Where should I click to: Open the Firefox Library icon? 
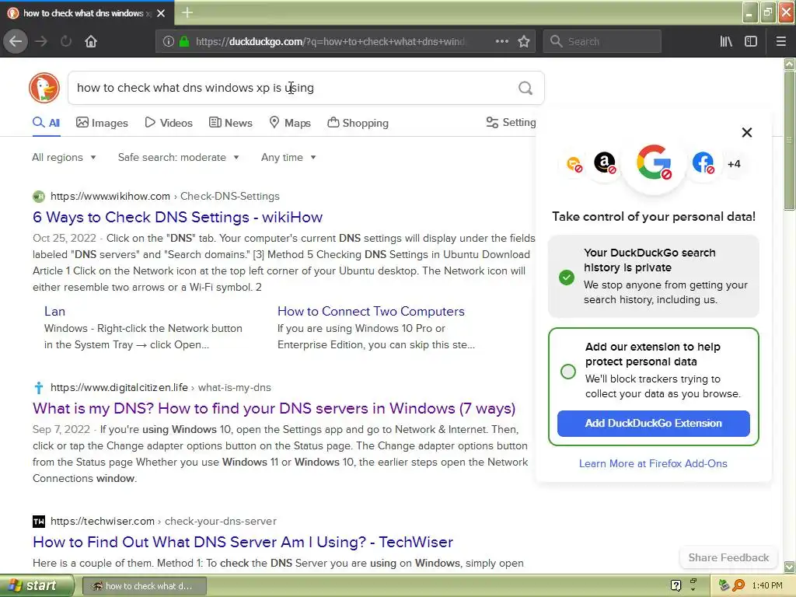coord(726,41)
